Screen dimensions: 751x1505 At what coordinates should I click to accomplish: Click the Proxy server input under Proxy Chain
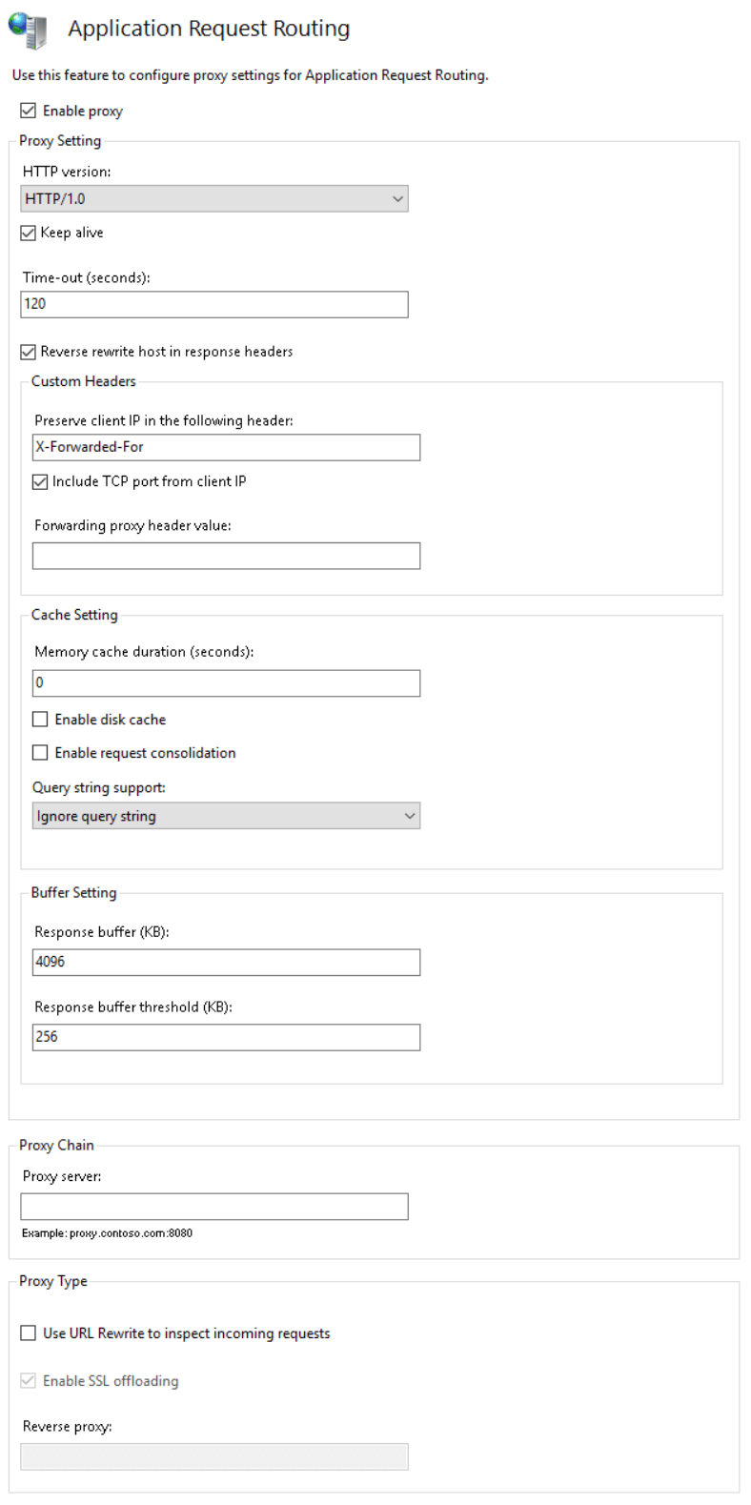[x=214, y=1206]
